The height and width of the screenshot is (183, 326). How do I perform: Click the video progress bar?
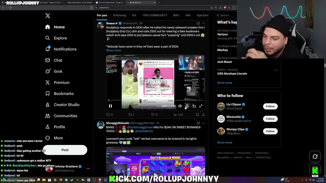[x=155, y=100]
